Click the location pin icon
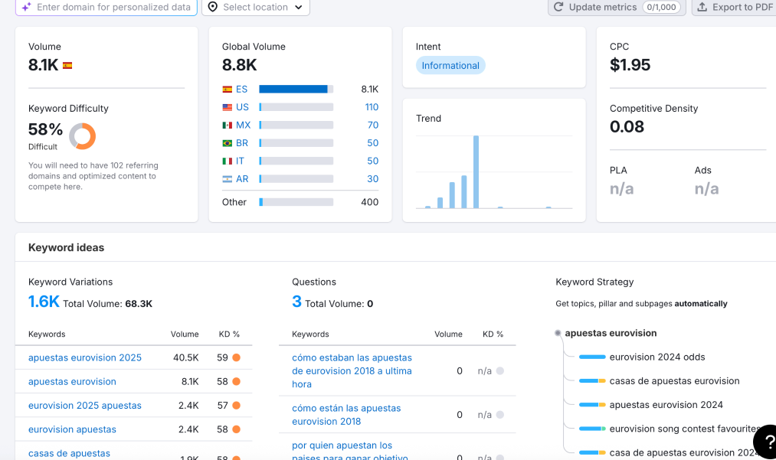The width and height of the screenshot is (776, 460). (213, 7)
